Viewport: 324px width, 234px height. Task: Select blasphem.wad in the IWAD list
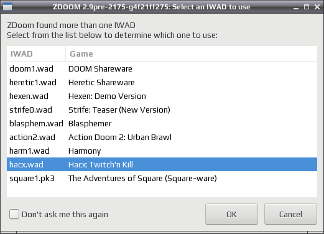click(162, 123)
